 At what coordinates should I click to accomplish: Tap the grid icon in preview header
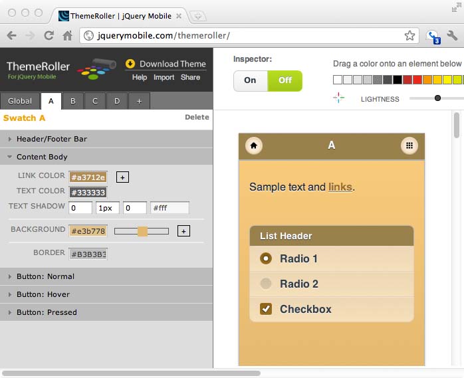[409, 145]
